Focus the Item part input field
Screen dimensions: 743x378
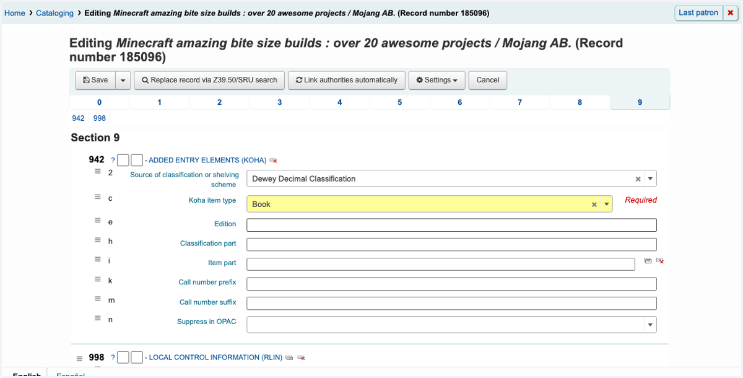pos(441,264)
